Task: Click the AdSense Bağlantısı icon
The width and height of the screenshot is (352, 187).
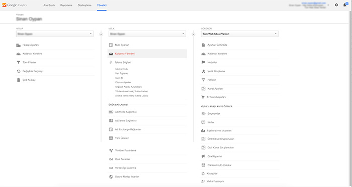Action: pos(111,120)
